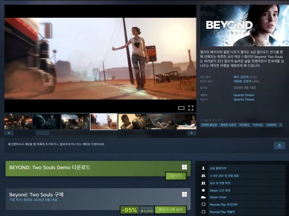Open 공유 및 분할 화면 feature link
The height and width of the screenshot is (216, 289).
220,183
